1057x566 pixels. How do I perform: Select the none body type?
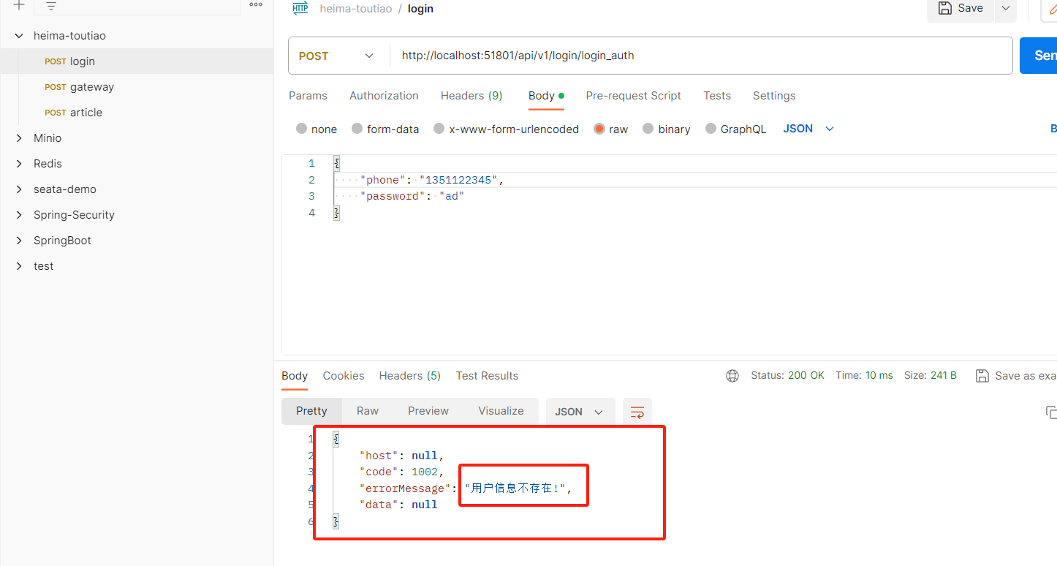pyautogui.click(x=317, y=129)
